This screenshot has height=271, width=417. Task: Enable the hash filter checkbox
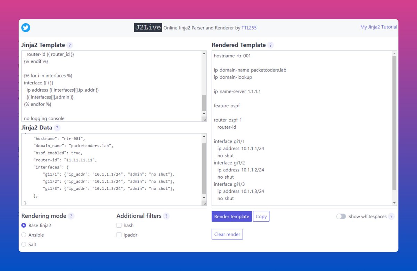click(x=119, y=226)
